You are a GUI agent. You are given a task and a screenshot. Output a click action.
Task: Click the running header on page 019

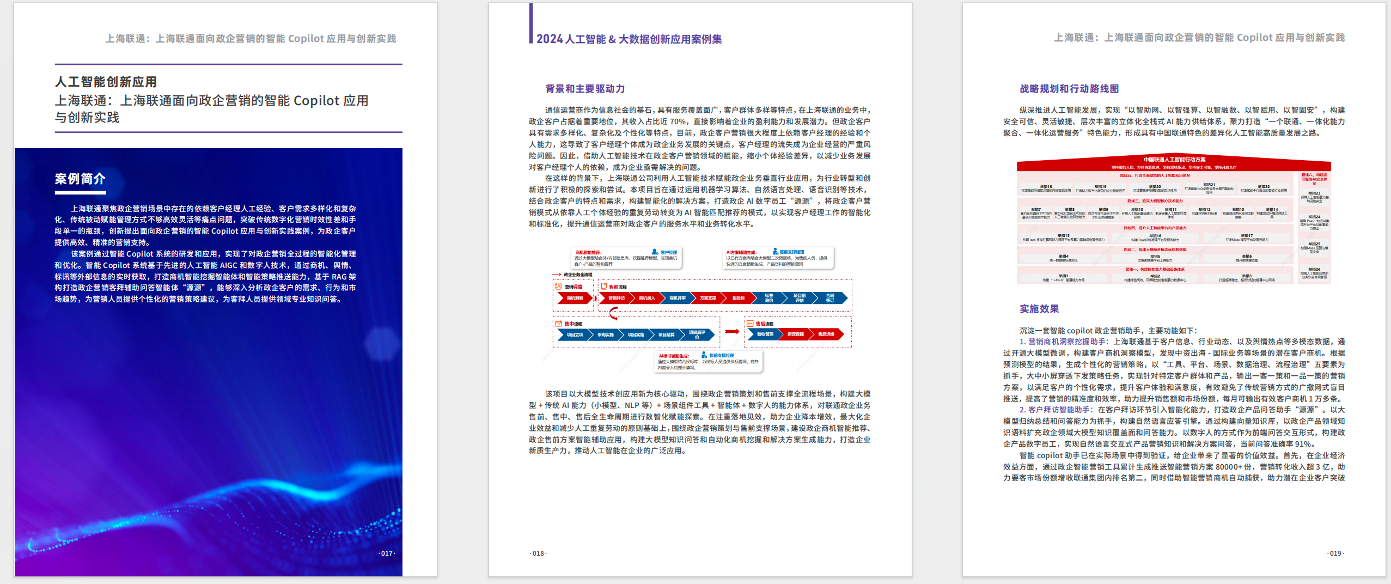(1199, 38)
